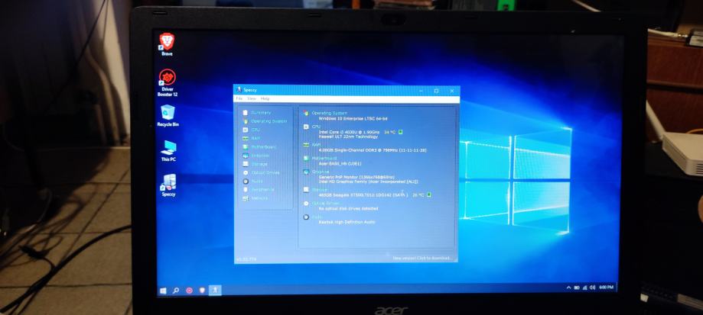Click the Brave browser taskbar icon
Screen dimensions: 703x315
tap(202, 291)
